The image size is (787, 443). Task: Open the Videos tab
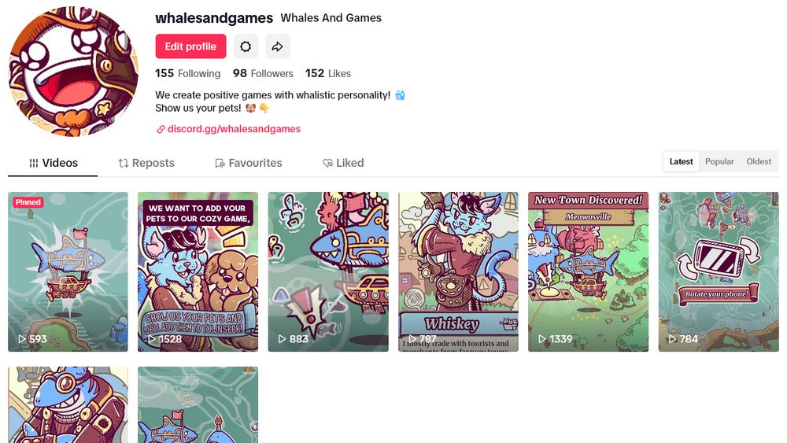54,163
